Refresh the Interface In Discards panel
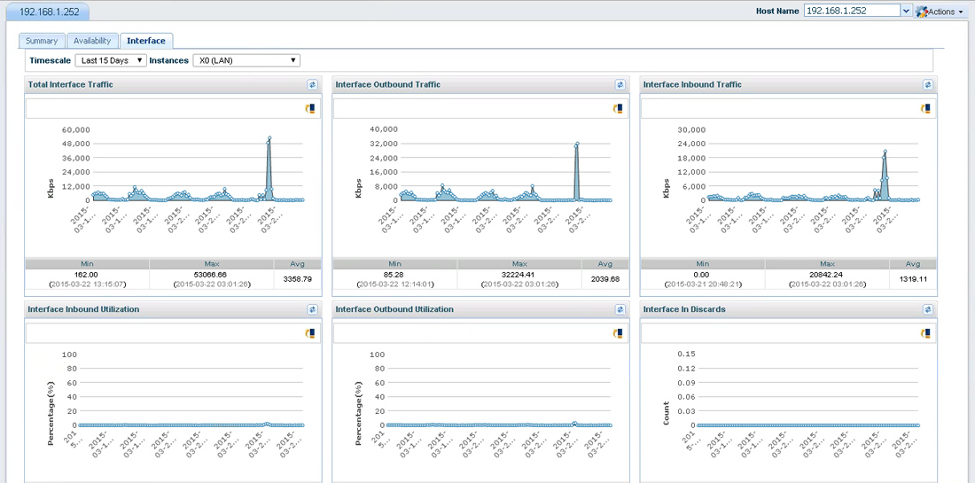This screenshot has width=975, height=483. tap(928, 310)
